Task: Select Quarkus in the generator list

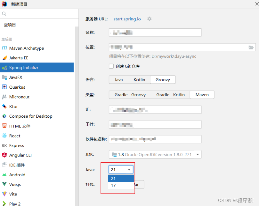Action: (37, 87)
